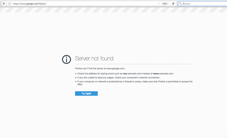Screen dimensions: 227x138
Task: Click the divider line under the heading
Action: (134, 64)
